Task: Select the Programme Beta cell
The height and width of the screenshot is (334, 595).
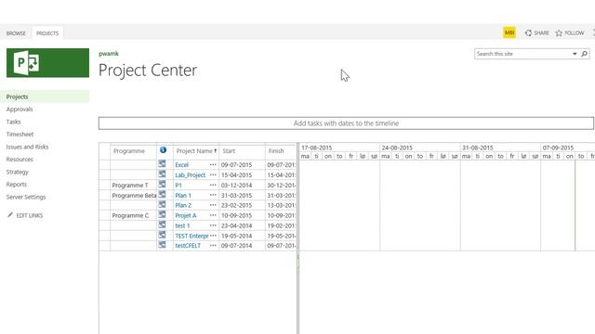Action: point(134,195)
